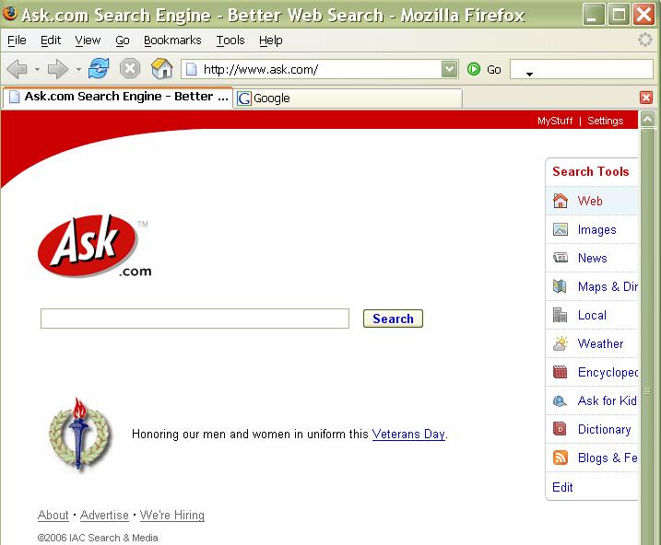Click Edit in the Search Tools panel
Image resolution: width=661 pixels, height=545 pixels.
click(x=562, y=487)
